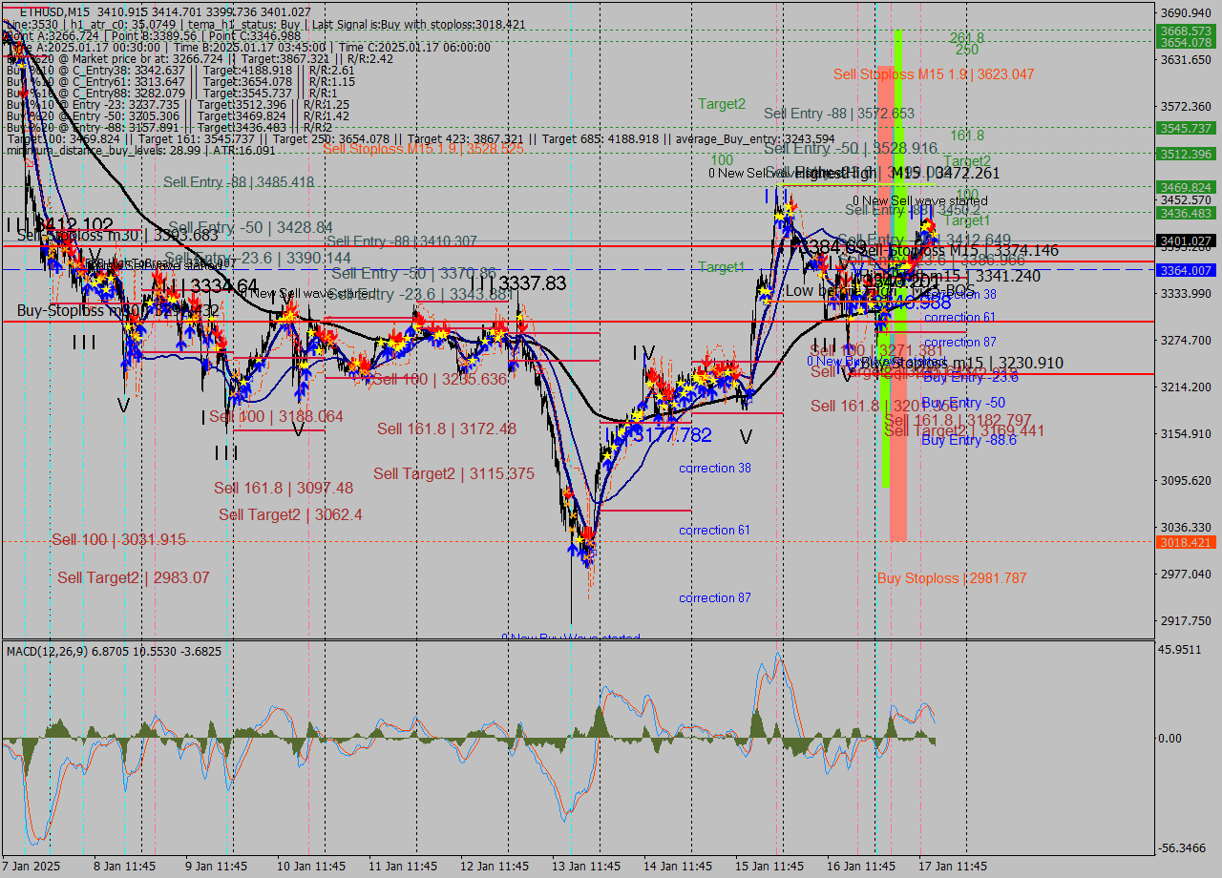Click the blue 3364.007 price tag
1222x878 pixels.
point(1186,270)
